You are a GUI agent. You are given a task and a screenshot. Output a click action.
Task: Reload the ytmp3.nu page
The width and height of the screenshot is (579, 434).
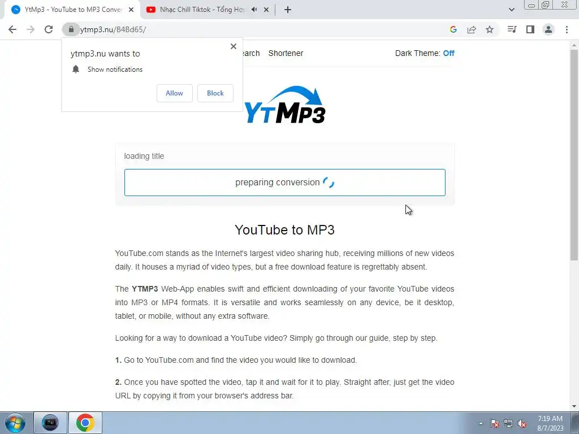pyautogui.click(x=49, y=29)
